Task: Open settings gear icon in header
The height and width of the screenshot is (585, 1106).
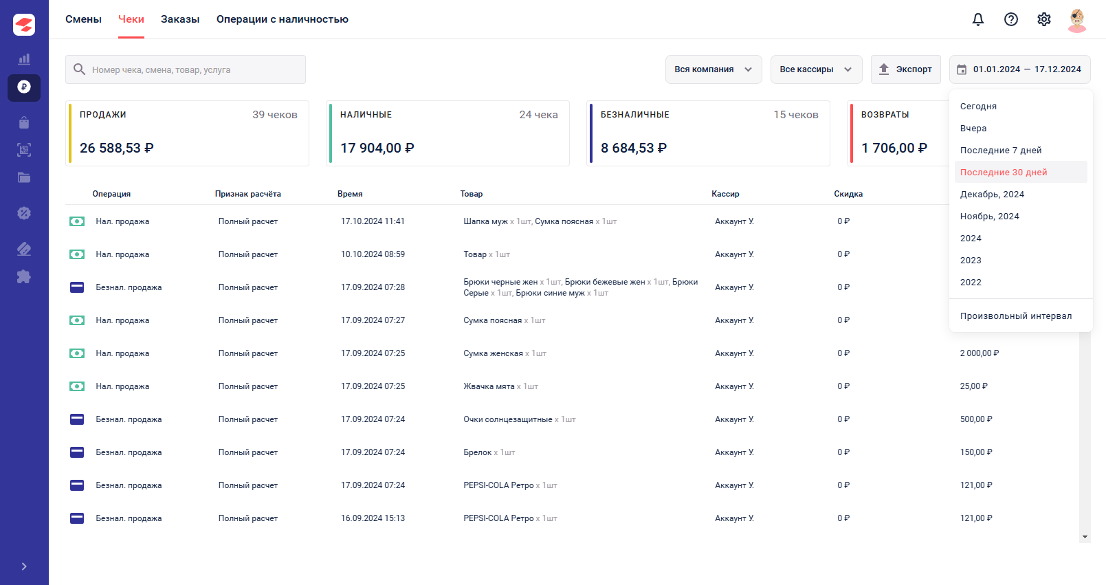Action: click(1044, 19)
